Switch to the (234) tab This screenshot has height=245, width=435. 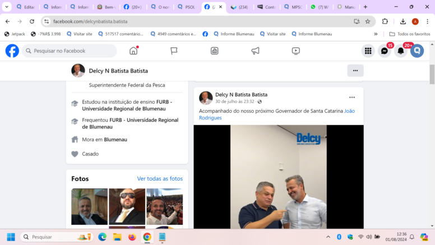(240, 7)
